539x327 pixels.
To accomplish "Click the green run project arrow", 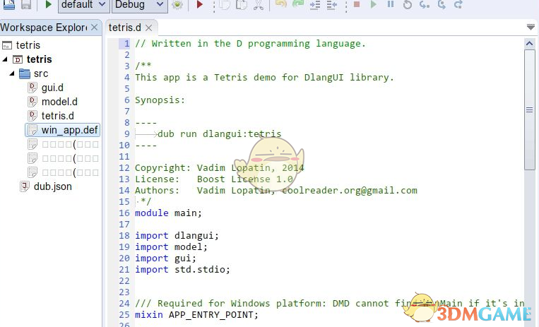I will click(x=49, y=4).
